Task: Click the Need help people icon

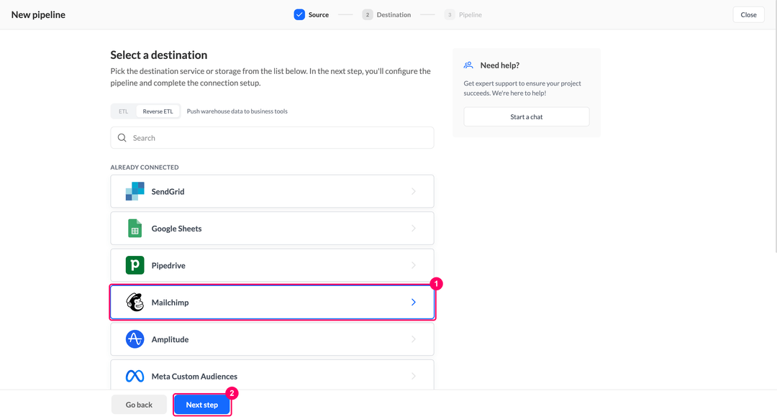Action: tap(468, 65)
